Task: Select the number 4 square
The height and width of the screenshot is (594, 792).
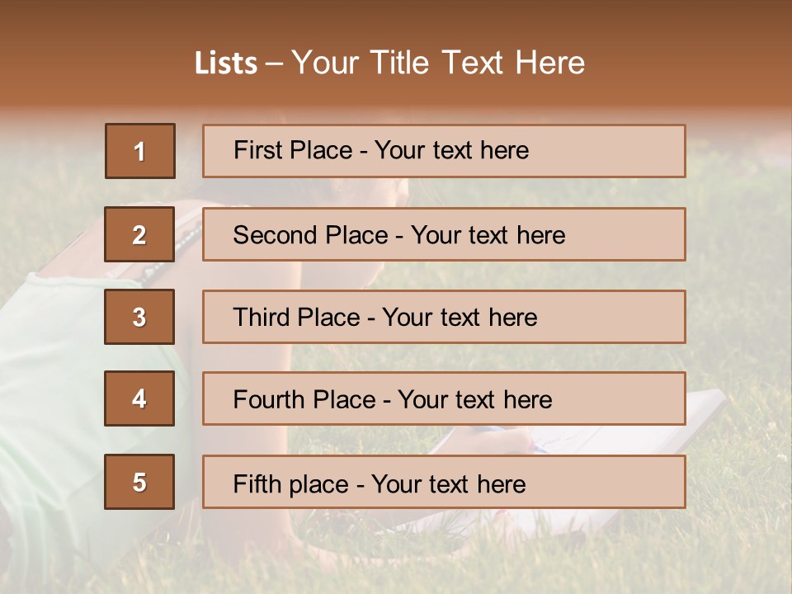Action: tap(139, 398)
